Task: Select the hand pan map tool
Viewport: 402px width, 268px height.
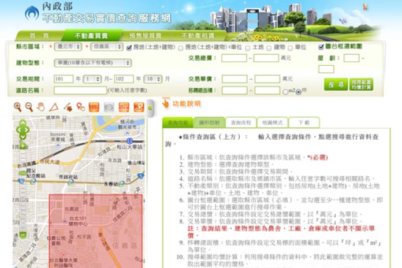Action: 41,107
